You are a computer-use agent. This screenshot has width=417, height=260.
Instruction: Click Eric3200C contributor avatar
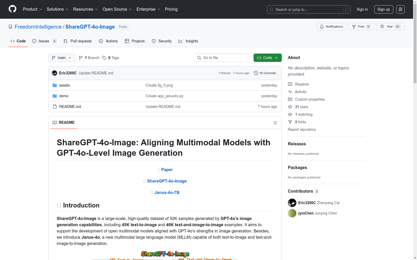(x=292, y=203)
